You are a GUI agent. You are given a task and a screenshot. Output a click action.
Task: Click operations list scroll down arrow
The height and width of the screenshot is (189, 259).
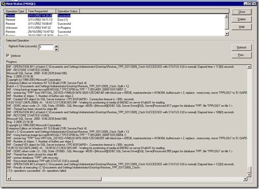click(227, 34)
